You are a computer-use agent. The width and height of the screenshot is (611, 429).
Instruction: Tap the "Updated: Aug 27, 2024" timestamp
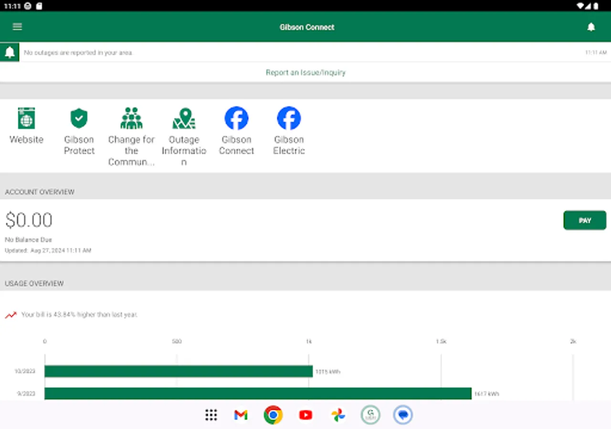click(x=48, y=250)
